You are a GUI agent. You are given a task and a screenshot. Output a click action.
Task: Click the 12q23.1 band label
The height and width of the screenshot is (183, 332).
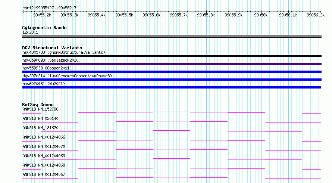[30, 32]
